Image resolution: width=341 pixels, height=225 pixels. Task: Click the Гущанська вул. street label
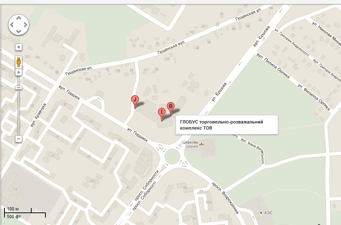click(x=172, y=47)
